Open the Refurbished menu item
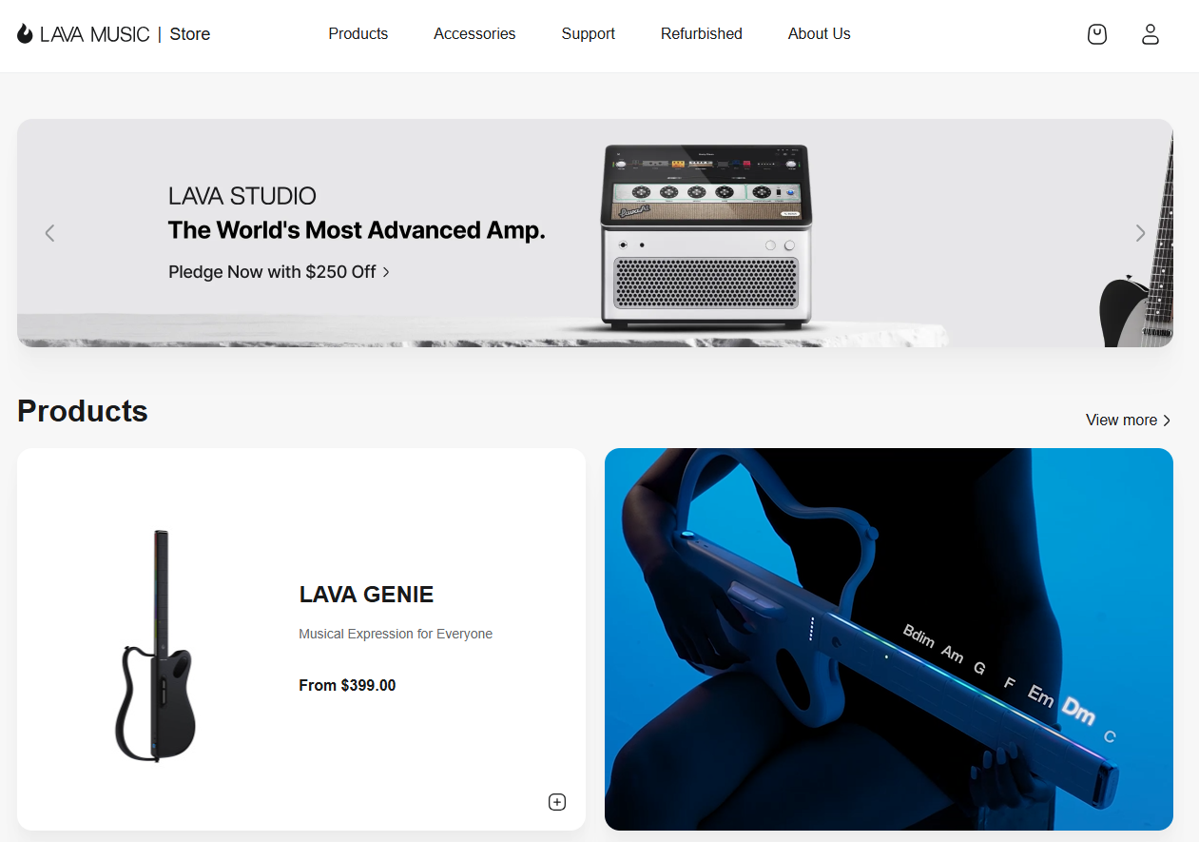This screenshot has width=1199, height=842. (702, 34)
